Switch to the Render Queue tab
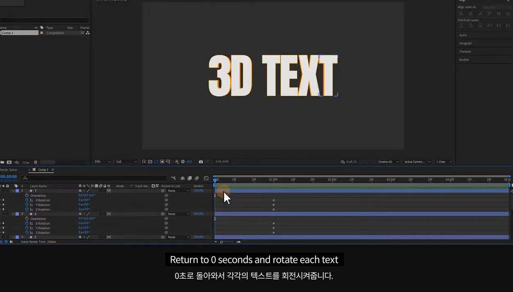Viewport: 513px width, 292px height. 9,170
